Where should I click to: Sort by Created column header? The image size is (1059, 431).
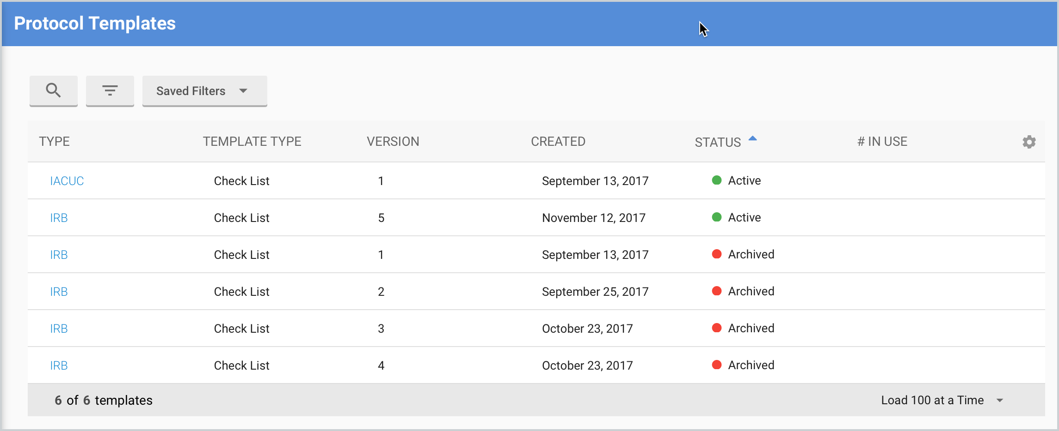tap(558, 142)
